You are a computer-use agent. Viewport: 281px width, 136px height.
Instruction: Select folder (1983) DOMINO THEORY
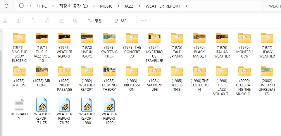[x=109, y=79]
